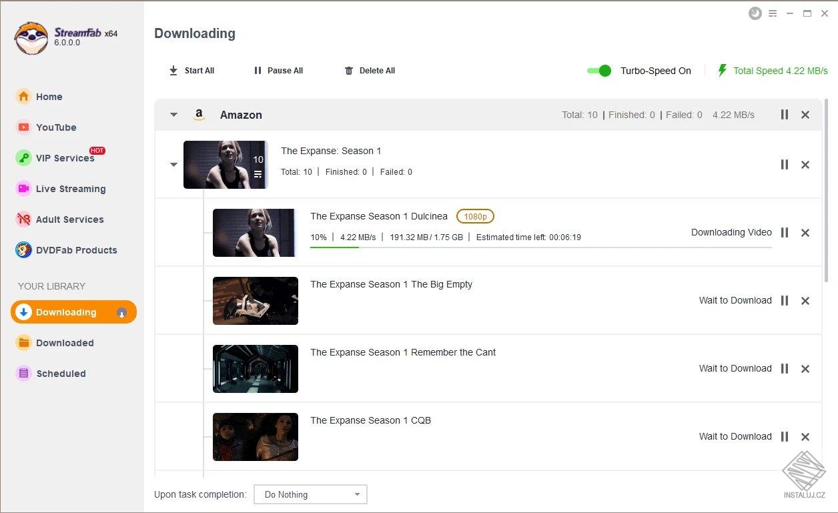Image resolution: width=838 pixels, height=513 pixels.
Task: Click the Total Speed lightning icon
Action: click(722, 71)
